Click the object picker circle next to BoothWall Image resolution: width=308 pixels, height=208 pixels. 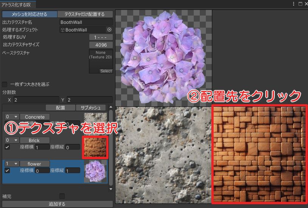coord(109,30)
